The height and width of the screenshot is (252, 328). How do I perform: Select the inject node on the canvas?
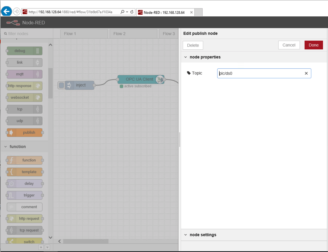[80, 85]
